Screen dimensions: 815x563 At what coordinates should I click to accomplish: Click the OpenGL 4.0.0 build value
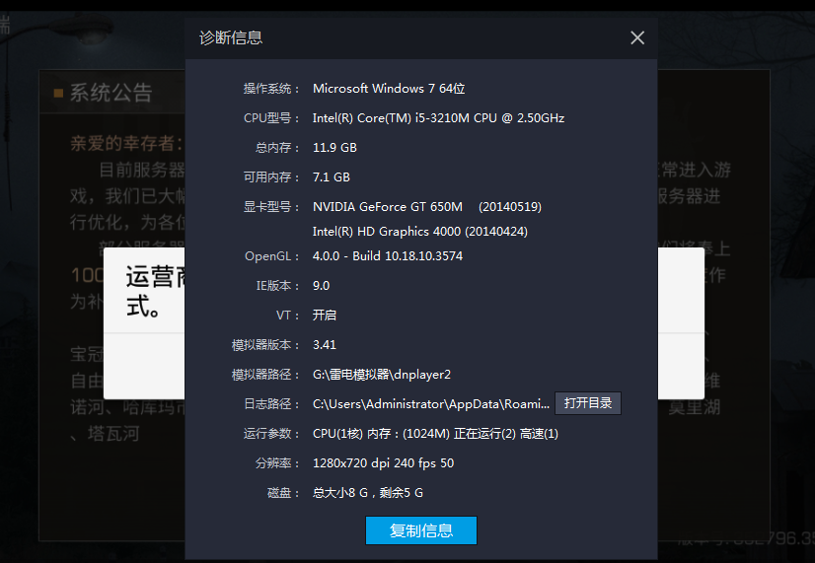click(387, 256)
